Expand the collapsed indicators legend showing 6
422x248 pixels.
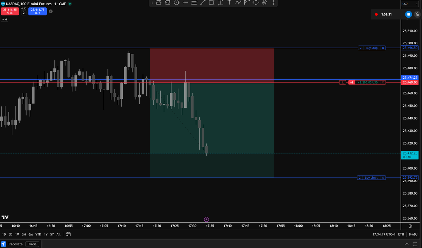tap(4, 19)
